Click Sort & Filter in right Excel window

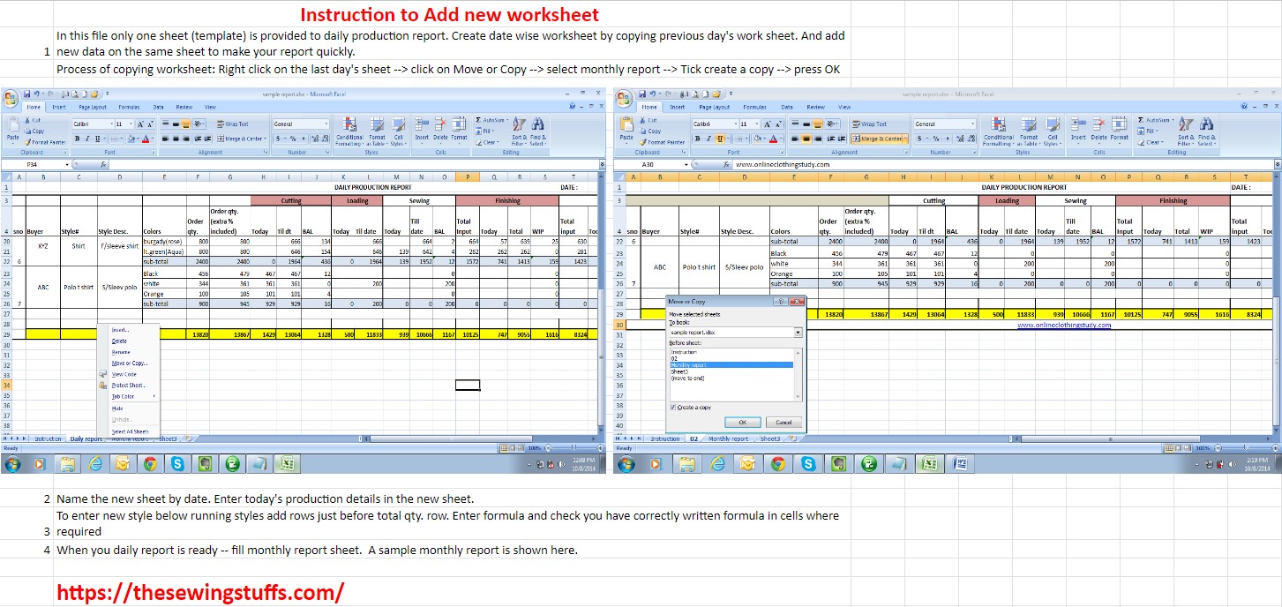[x=1185, y=132]
